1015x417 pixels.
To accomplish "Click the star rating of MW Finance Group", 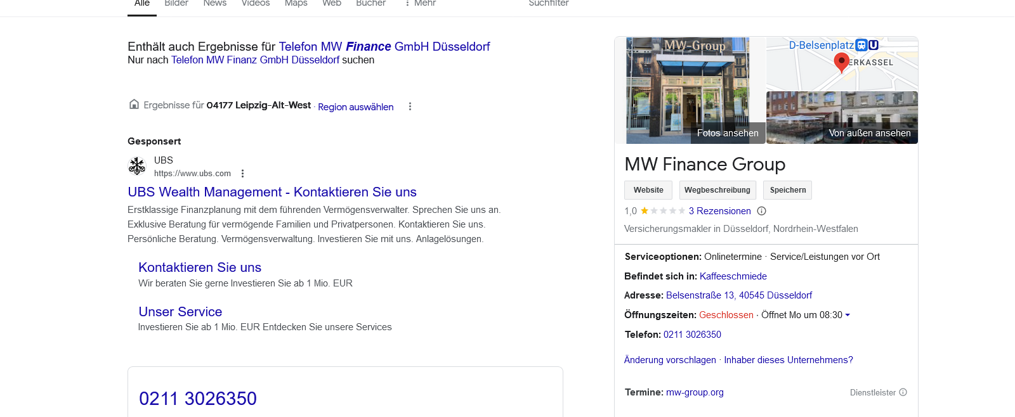I will (662, 211).
